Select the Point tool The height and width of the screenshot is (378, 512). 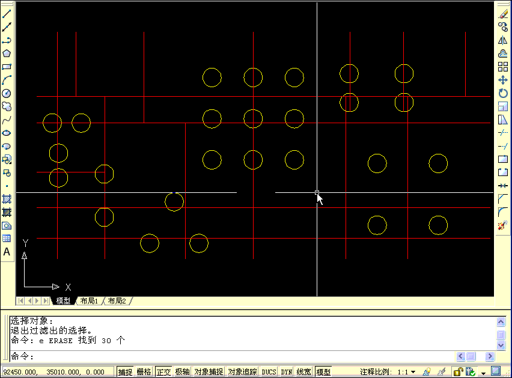pos(7,186)
